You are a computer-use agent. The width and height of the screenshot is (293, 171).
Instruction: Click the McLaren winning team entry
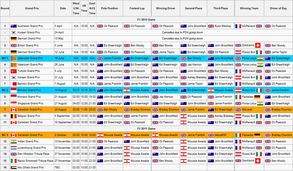click(x=247, y=110)
